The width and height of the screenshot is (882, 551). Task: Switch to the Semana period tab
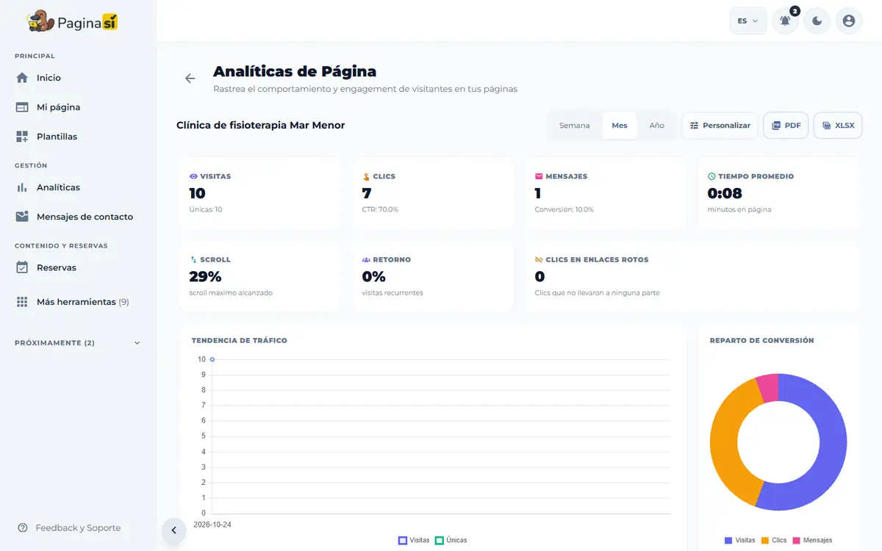574,126
